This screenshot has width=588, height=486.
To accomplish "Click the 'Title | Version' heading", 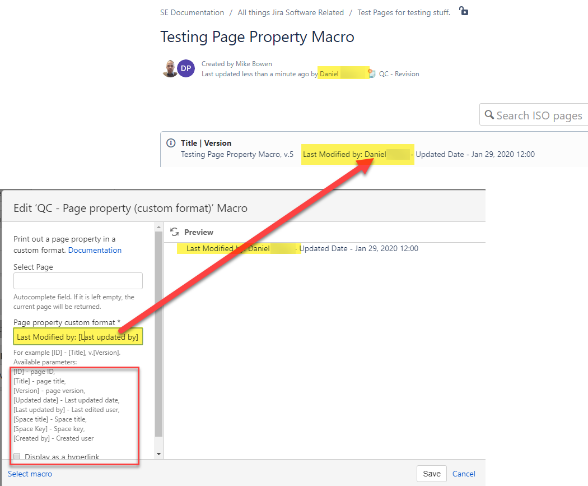I will [206, 143].
